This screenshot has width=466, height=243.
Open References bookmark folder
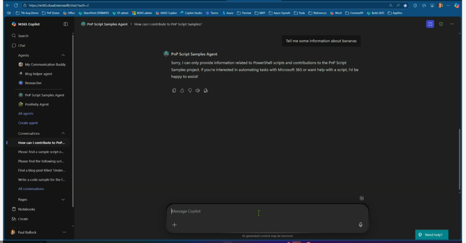coord(317,13)
